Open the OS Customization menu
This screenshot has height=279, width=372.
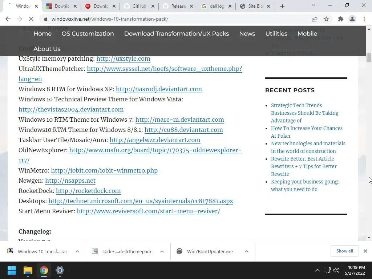coord(88,34)
